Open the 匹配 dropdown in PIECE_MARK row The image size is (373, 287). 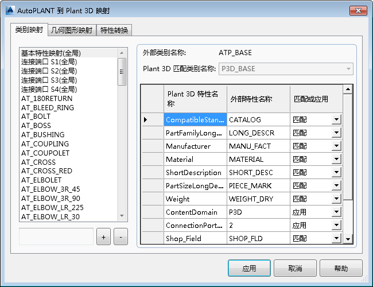336,185
